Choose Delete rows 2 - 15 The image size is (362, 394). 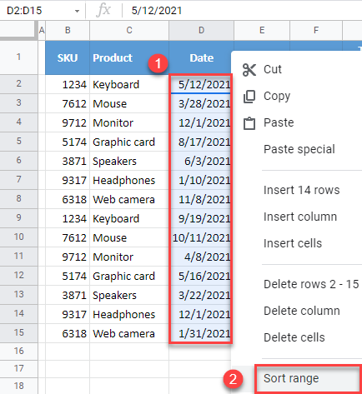[311, 284]
